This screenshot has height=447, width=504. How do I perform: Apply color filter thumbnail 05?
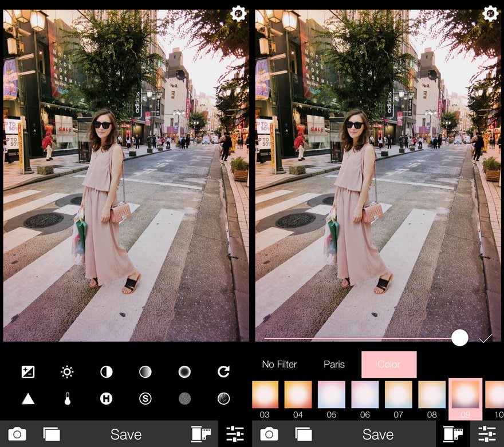[x=332, y=394]
